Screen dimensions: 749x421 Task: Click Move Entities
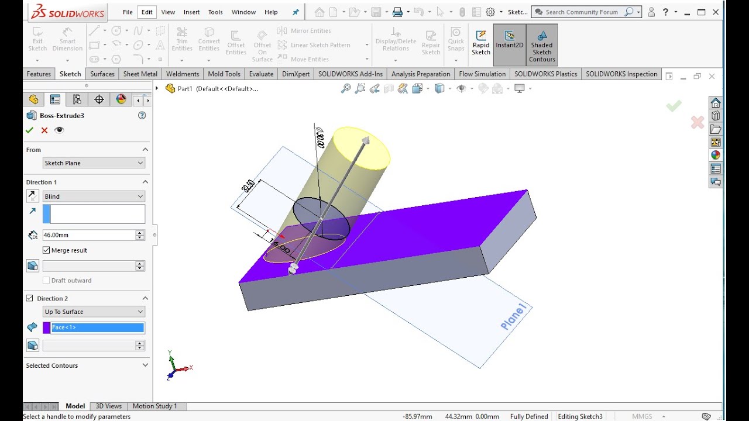(x=303, y=59)
